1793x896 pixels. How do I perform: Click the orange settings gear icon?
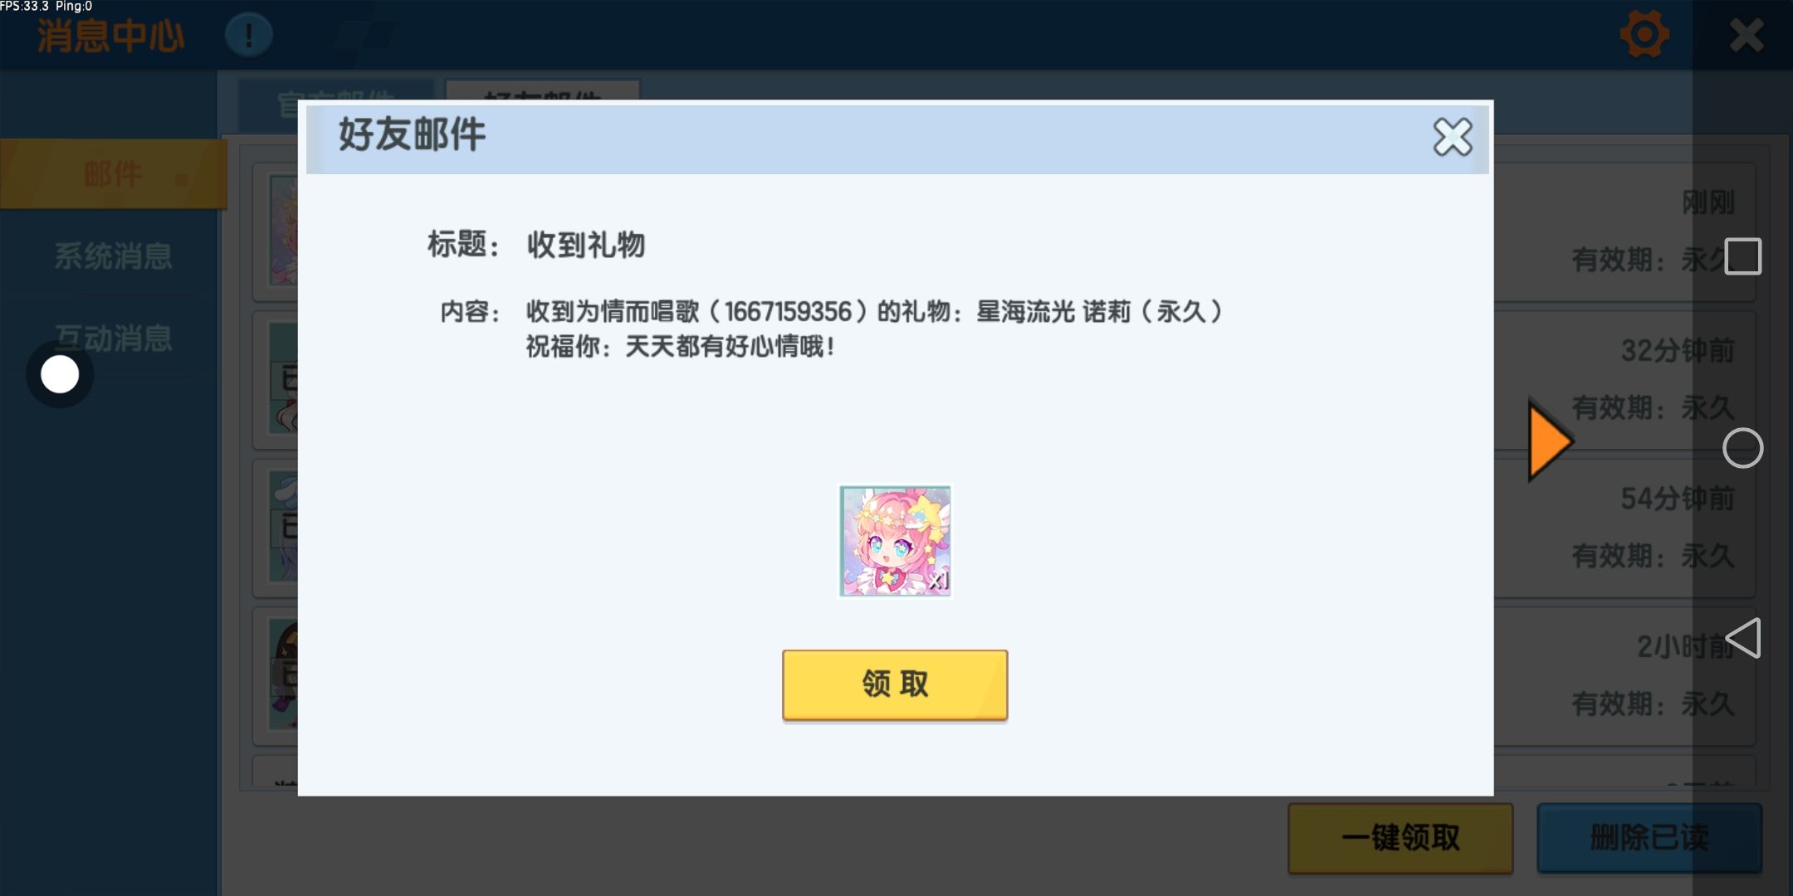coord(1644,35)
